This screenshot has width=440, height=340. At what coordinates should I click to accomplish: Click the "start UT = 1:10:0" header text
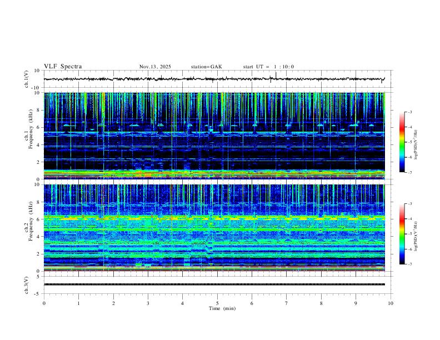tap(268, 67)
